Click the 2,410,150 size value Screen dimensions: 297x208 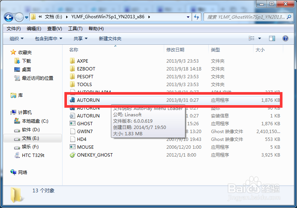coord(268,131)
